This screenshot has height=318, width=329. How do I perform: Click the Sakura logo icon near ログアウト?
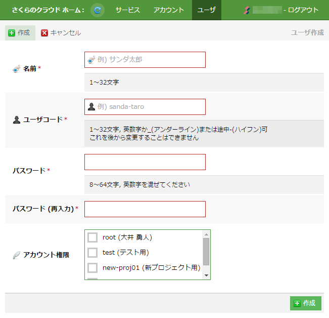click(x=247, y=10)
